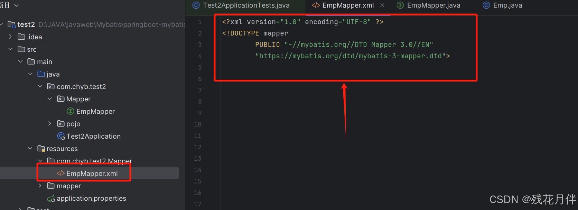This screenshot has height=210, width=578.
Task: Click the blue java source folder icon
Action: coord(41,74)
